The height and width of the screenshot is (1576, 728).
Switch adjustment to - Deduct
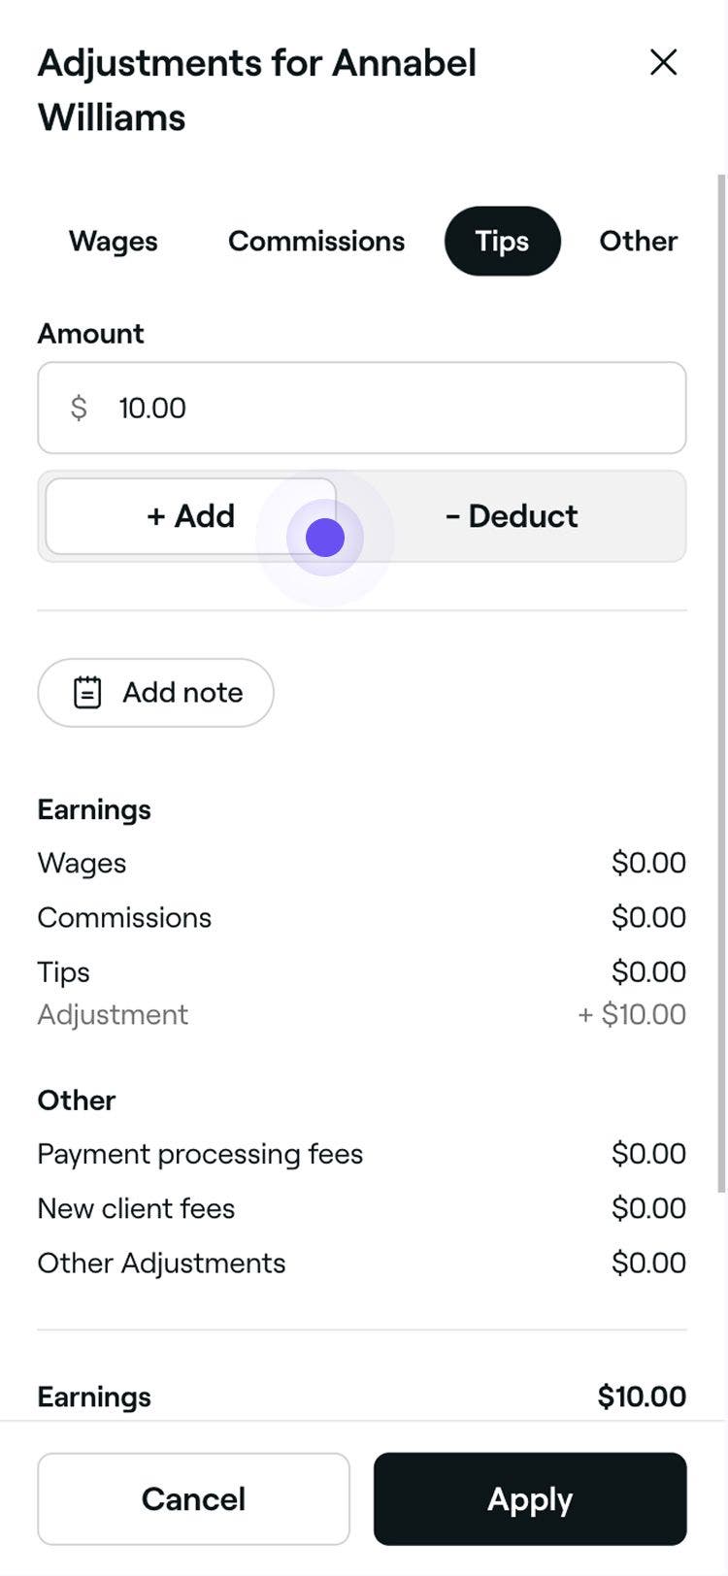[x=512, y=516]
